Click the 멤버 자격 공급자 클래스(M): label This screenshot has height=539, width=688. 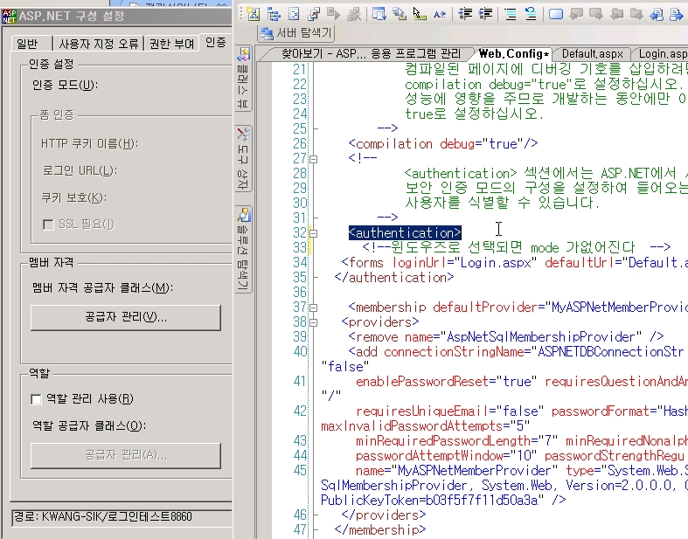(102, 288)
